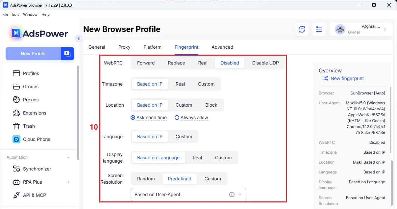Screen dimensions: 397x209
Task: Collapse the Automation section arrow
Action: (68, 157)
